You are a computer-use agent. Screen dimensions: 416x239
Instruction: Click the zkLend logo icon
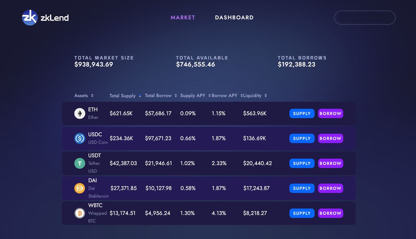pyautogui.click(x=30, y=17)
